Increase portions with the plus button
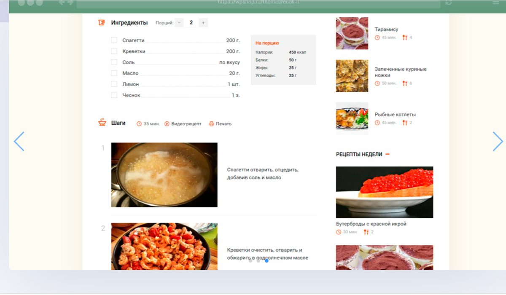This screenshot has height=295, width=506. [x=203, y=23]
